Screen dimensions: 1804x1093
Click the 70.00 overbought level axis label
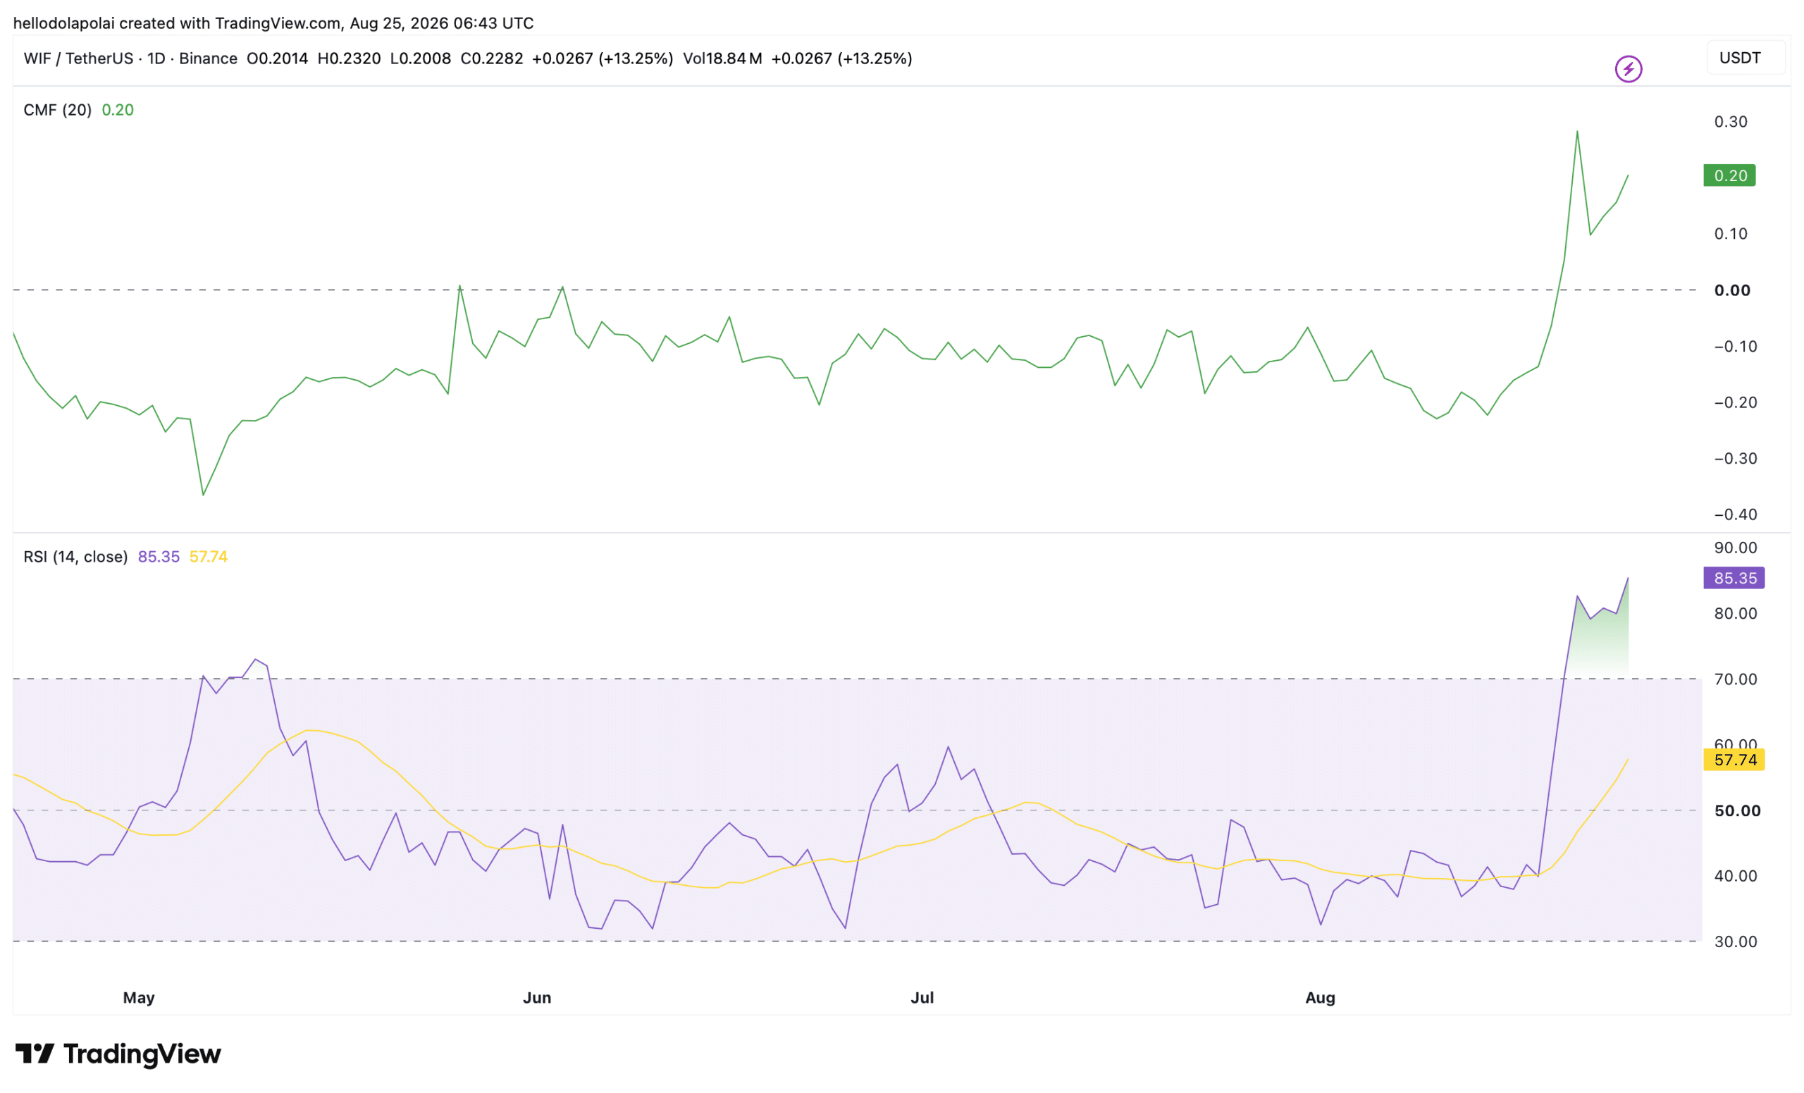point(1736,679)
